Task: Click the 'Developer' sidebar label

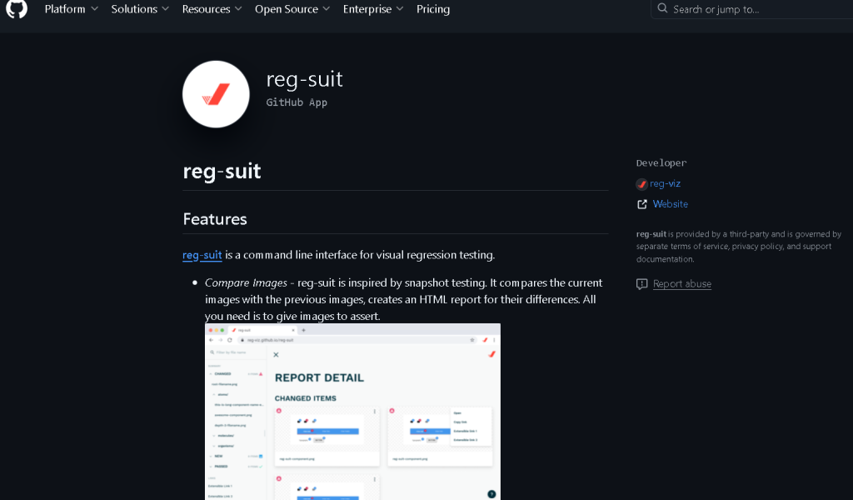Action: click(661, 162)
